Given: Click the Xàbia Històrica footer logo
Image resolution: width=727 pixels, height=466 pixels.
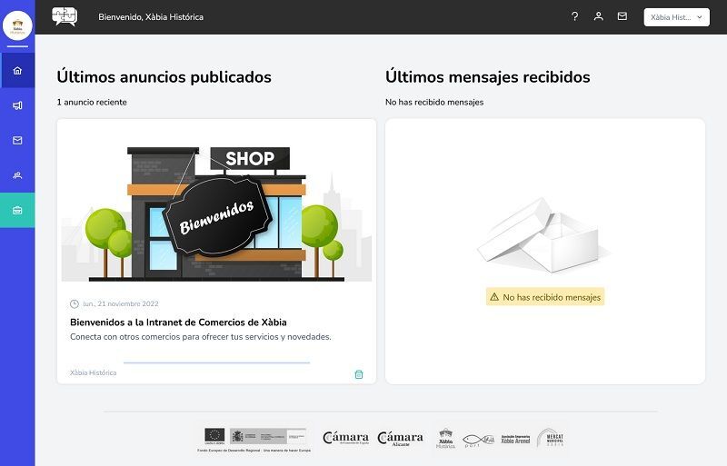Looking at the screenshot, I should click(445, 438).
